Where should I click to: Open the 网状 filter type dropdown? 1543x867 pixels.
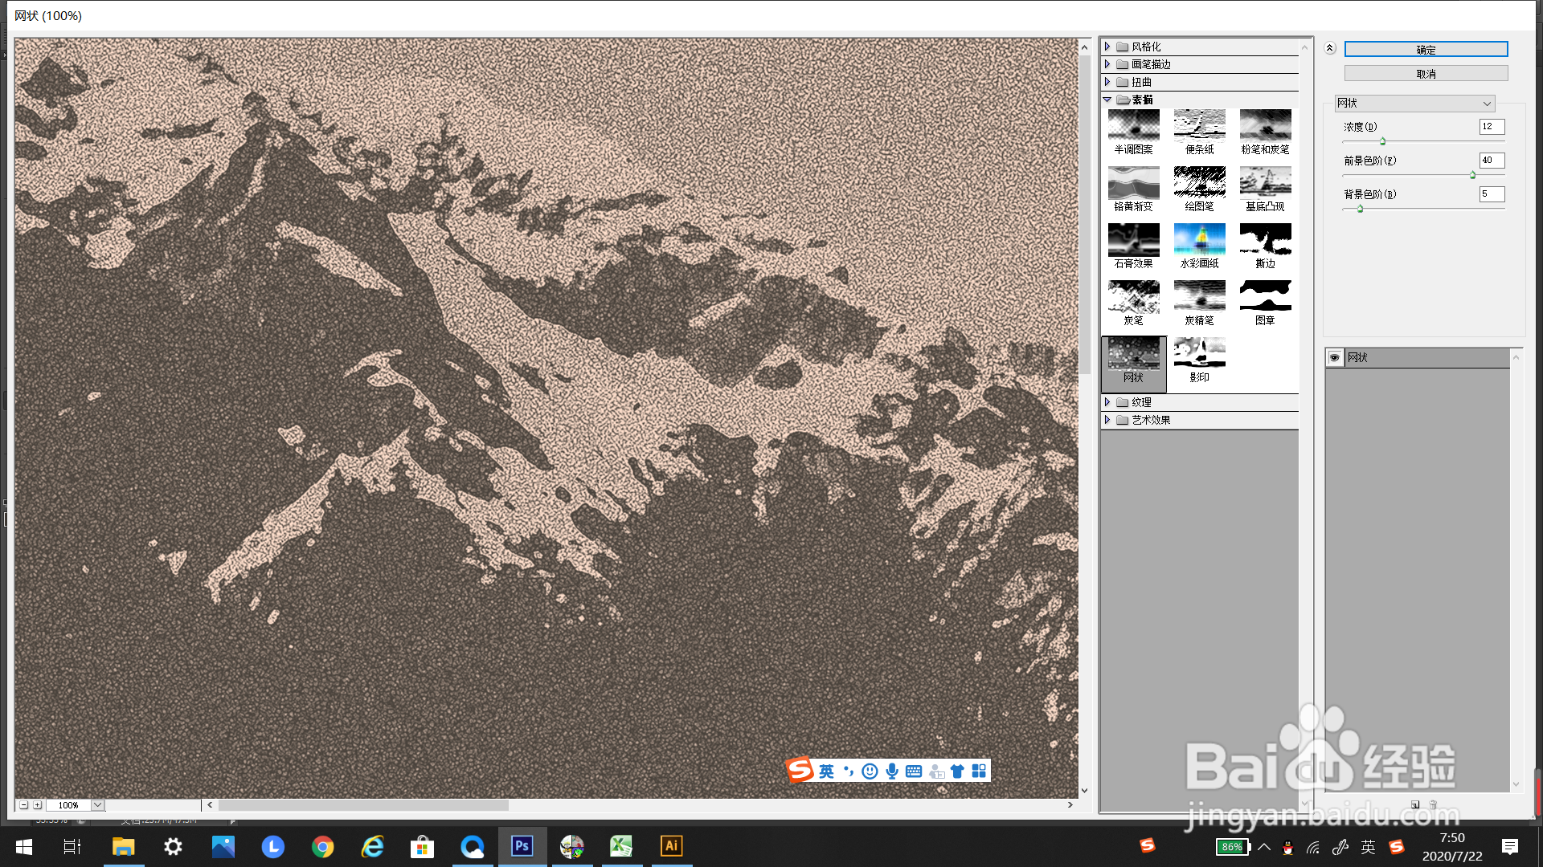1414,104
